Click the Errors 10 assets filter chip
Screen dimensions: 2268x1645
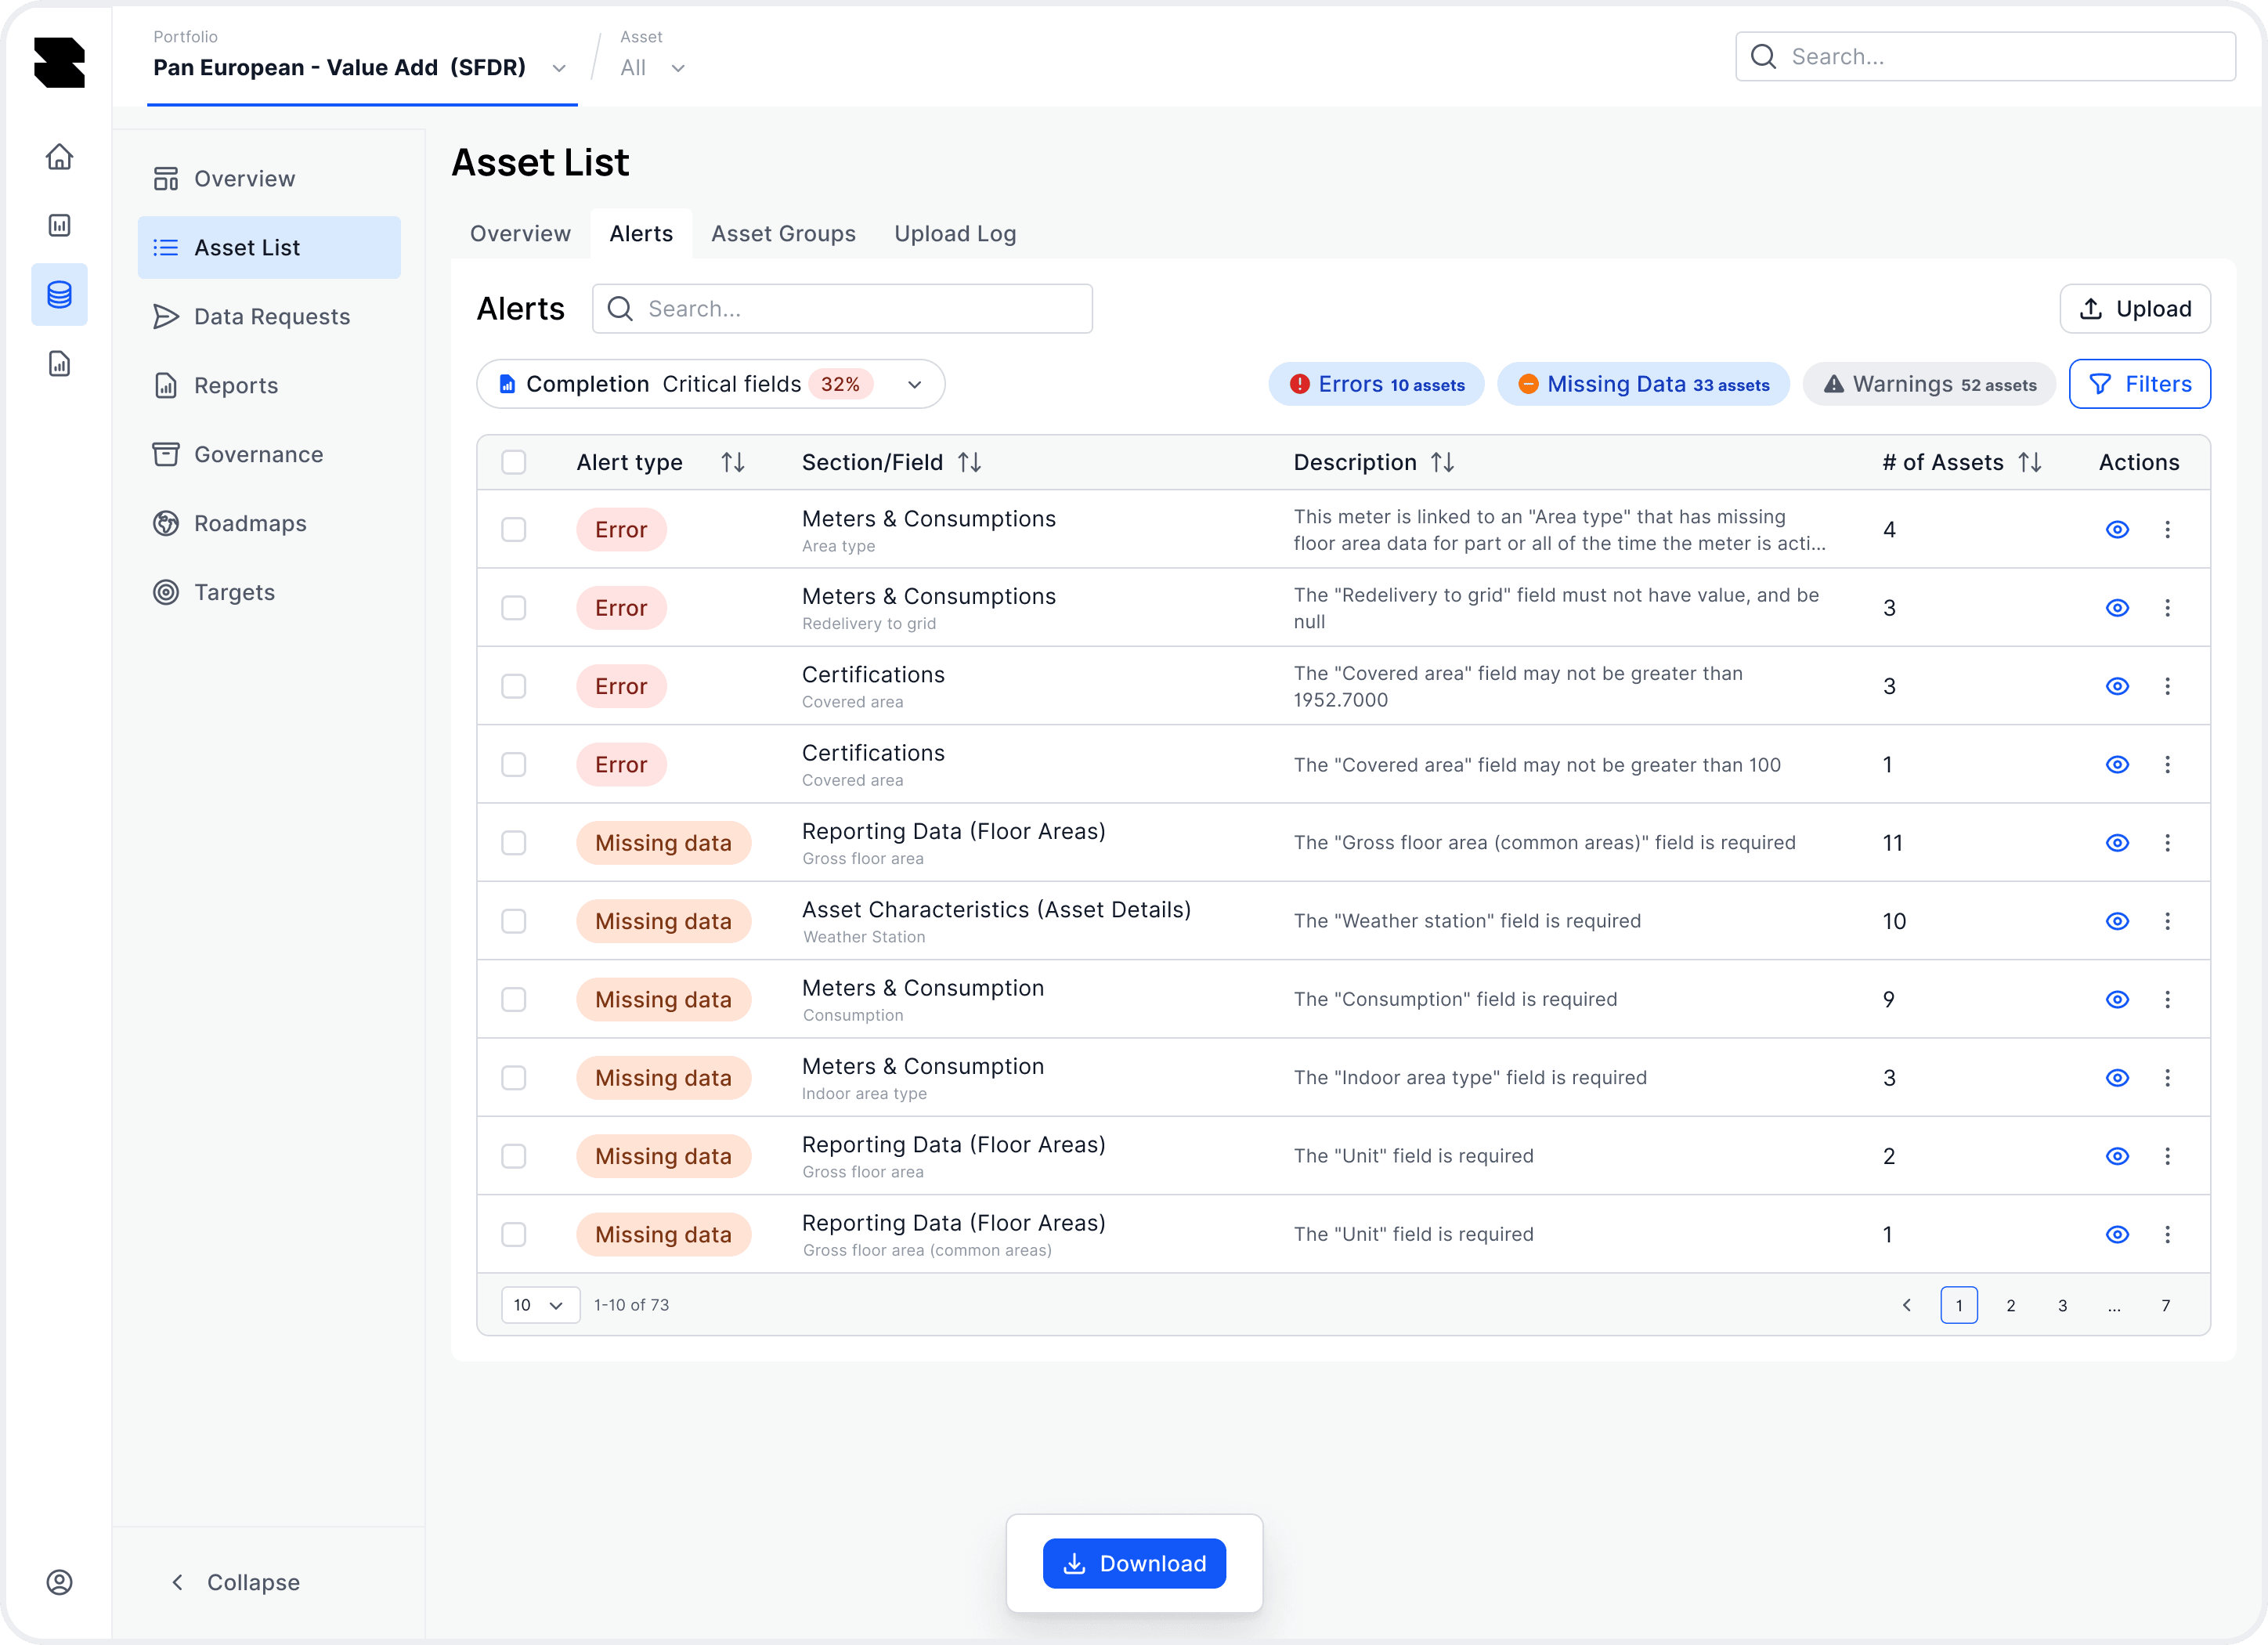pos(1376,384)
